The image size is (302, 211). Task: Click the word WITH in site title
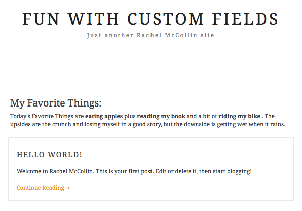[x=96, y=19]
